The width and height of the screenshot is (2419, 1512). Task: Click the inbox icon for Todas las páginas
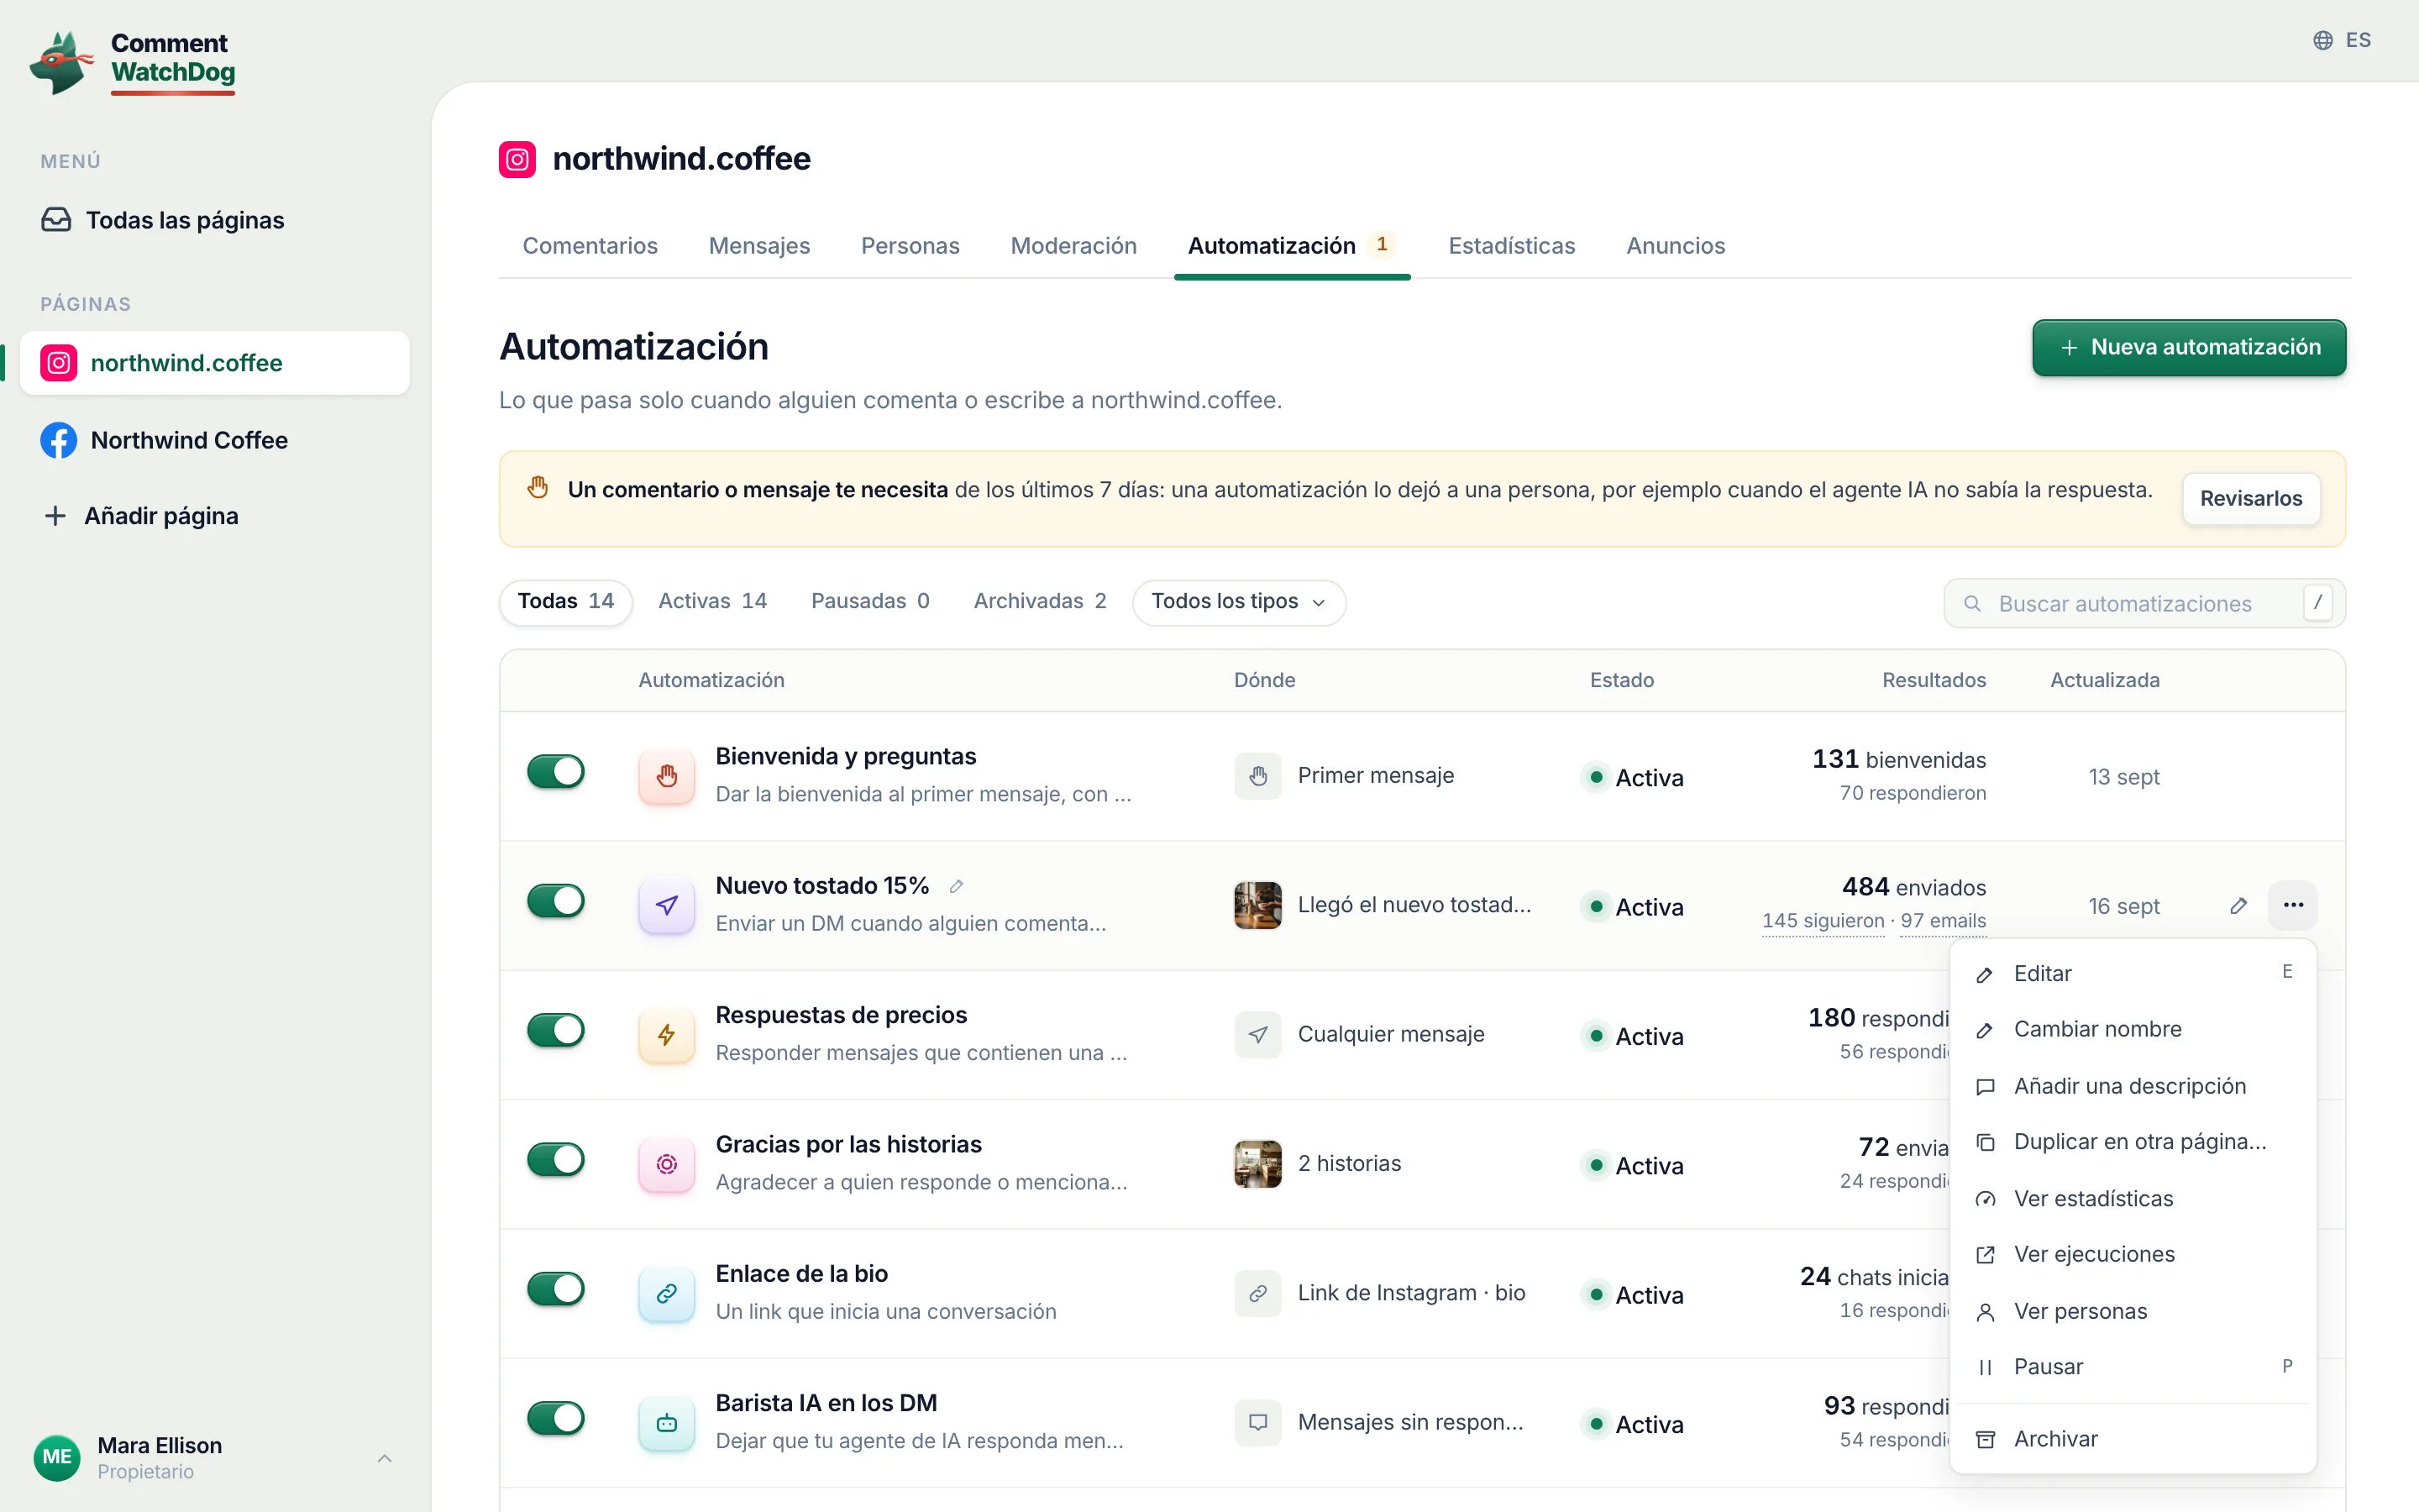pos(56,220)
